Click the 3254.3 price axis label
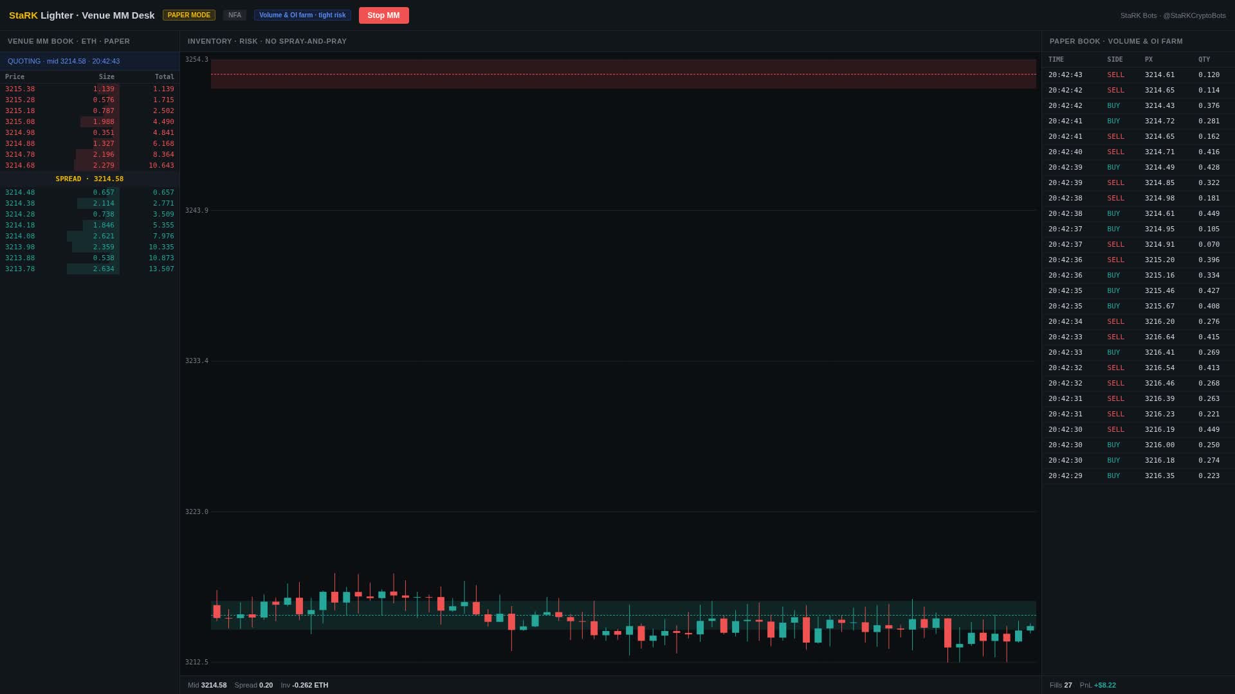Viewport: 1235px width, 694px height. [197, 60]
